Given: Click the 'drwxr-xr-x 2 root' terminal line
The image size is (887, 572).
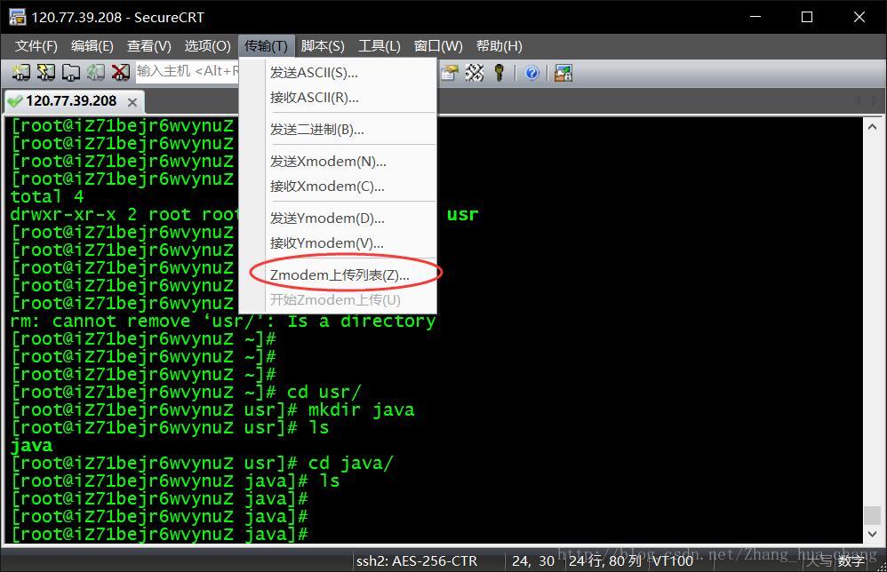Looking at the screenshot, I should point(124,215).
